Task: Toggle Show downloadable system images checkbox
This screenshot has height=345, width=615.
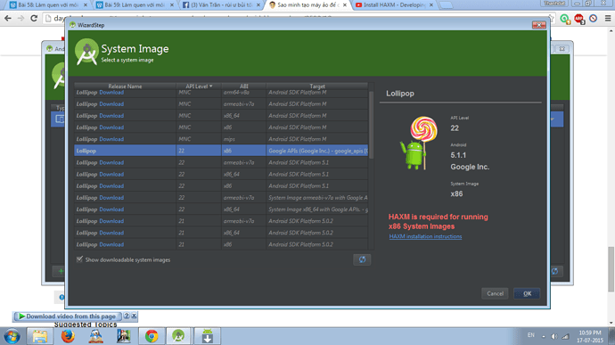Action: click(79, 259)
